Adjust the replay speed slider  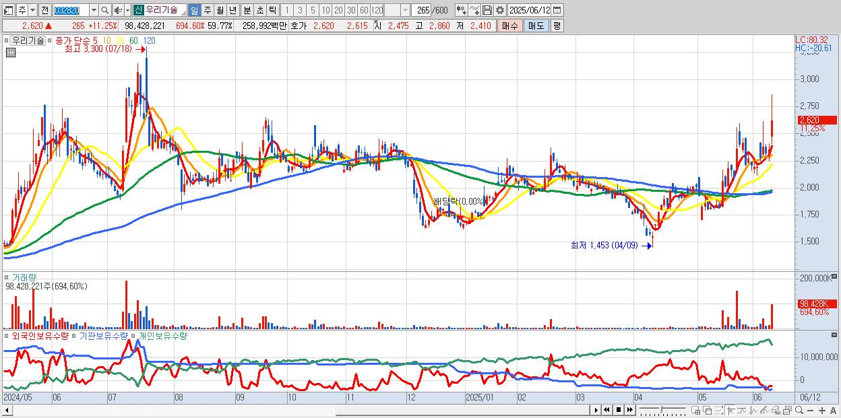[662, 410]
